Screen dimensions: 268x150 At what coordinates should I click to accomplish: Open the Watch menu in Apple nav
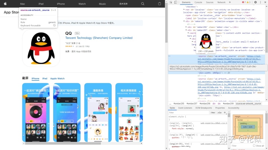82,4
